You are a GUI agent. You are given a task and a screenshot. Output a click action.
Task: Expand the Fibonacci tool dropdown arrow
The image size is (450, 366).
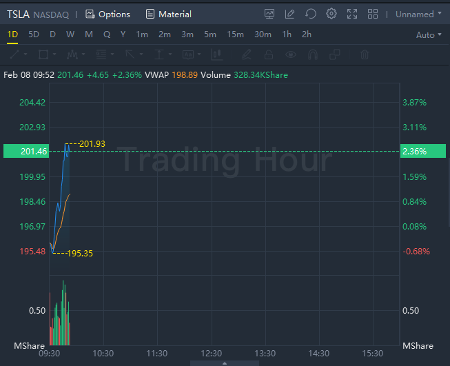112,54
